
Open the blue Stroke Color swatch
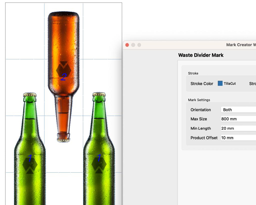coord(220,83)
